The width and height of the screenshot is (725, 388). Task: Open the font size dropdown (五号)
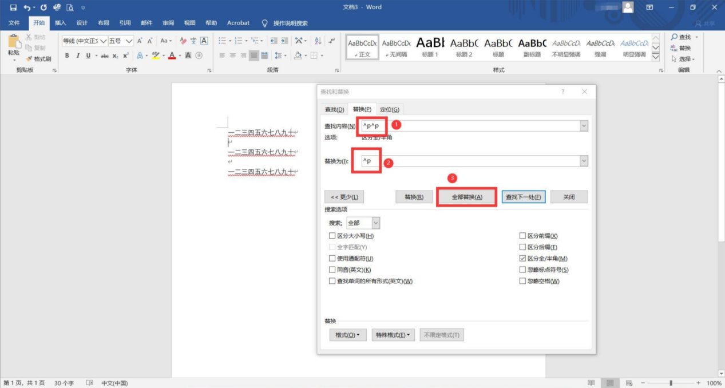tap(129, 41)
